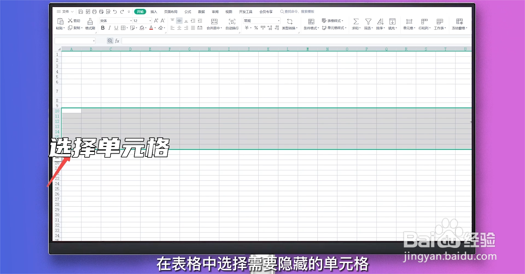Expand Merge and Center (合并居中) options
525x274 pixels.
221,28
